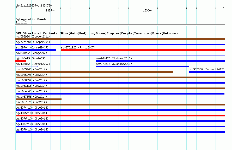Select the brown nsv1067370 complex bar
Viewport: 232px width, 150px height.
(x=120, y=105)
